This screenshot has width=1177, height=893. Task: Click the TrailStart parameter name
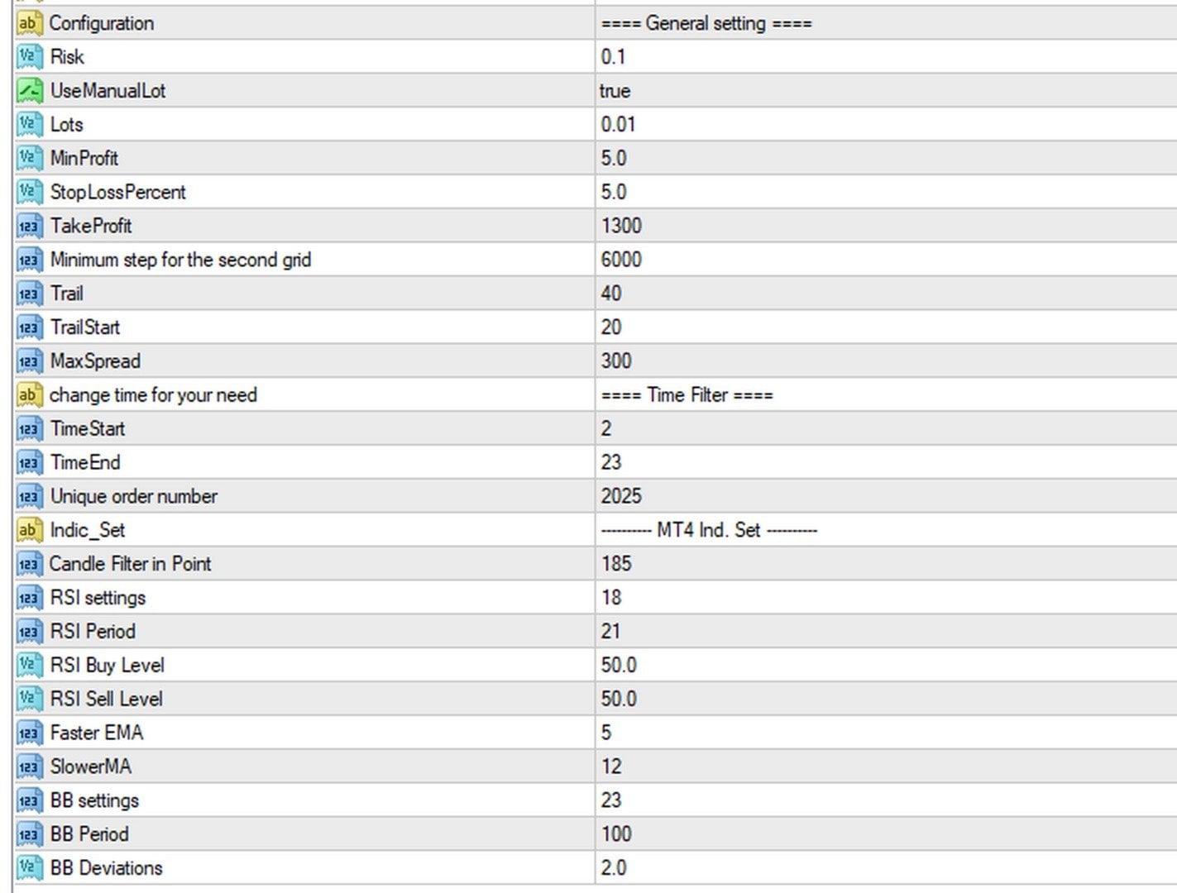[x=85, y=327]
